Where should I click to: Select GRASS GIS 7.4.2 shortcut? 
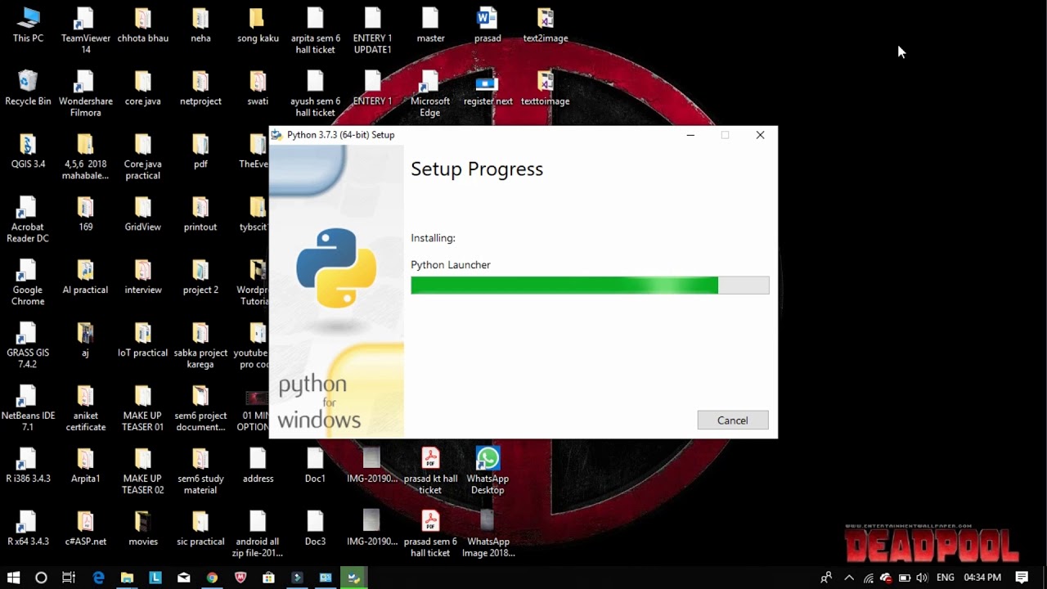pos(28,345)
